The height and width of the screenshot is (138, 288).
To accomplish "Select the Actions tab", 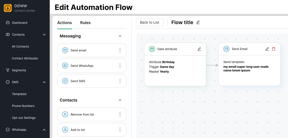I will (65, 23).
